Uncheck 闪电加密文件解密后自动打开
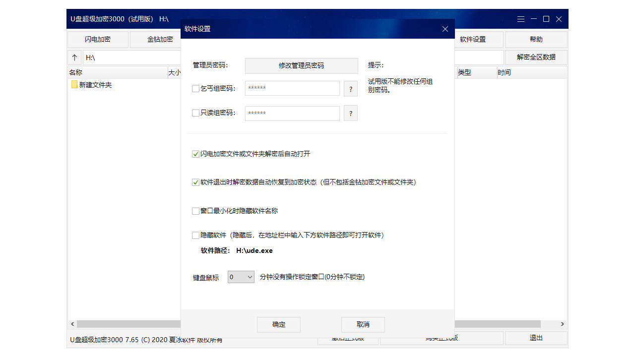The width and height of the screenshot is (635, 357). point(195,154)
